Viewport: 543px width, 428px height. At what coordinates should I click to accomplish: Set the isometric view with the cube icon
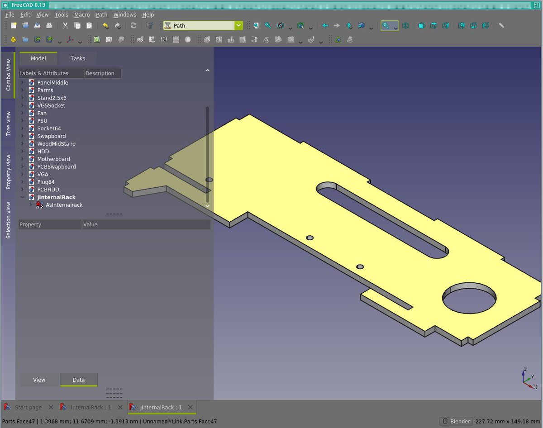[405, 26]
